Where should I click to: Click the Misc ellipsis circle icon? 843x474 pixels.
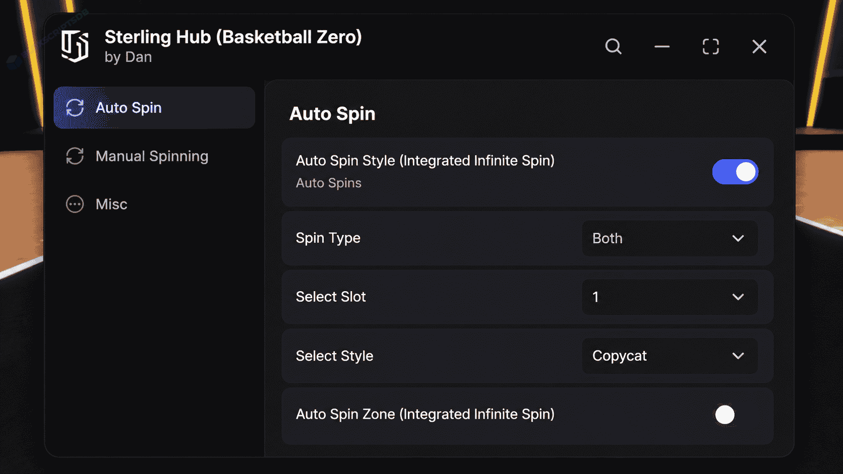click(75, 204)
